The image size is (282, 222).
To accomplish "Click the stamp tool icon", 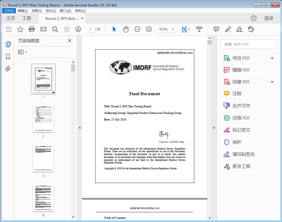I will (x=251, y=30).
